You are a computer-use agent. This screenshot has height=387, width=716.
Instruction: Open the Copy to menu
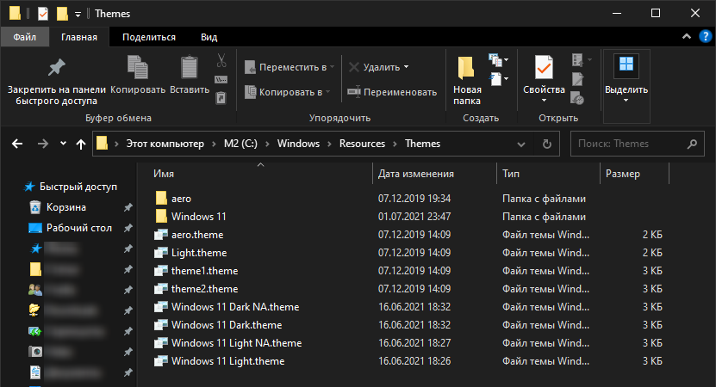tap(287, 92)
